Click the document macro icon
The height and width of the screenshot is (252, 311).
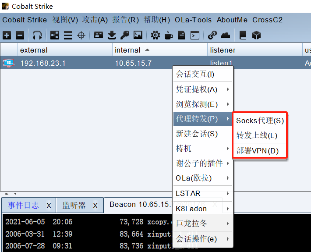click(181, 35)
